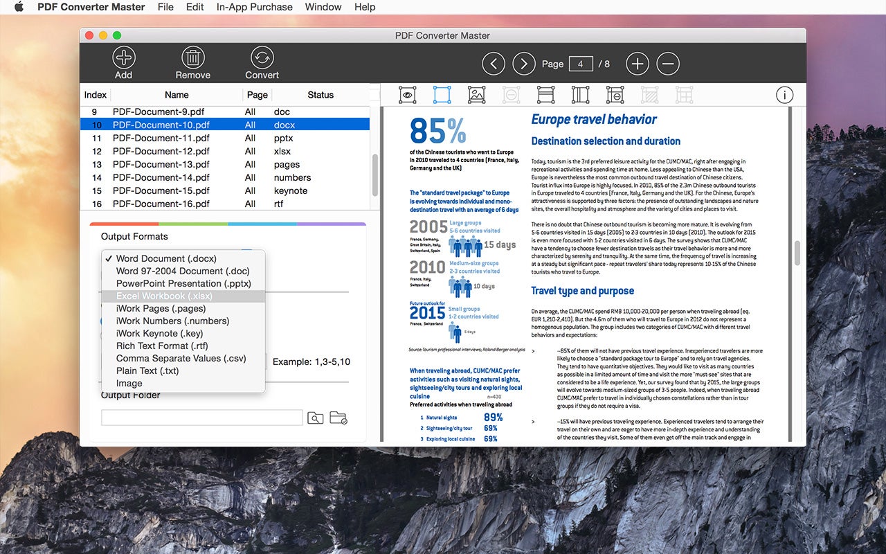
Task: Click the greyed-out grid table tool
Action: [x=684, y=95]
